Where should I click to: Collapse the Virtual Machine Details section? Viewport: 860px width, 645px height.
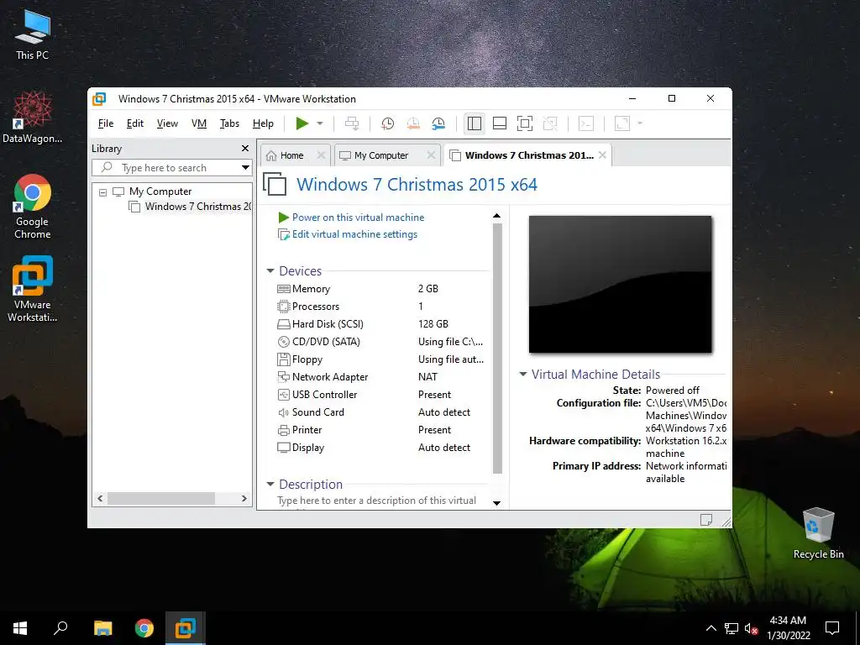(522, 374)
